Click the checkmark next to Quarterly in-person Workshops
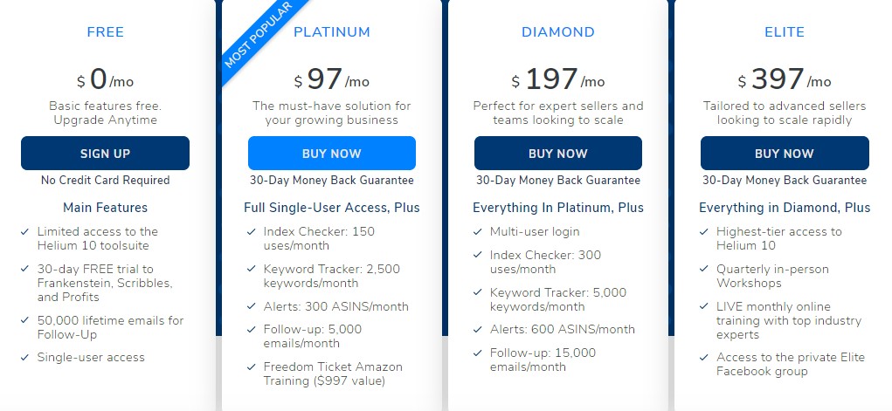The height and width of the screenshot is (411, 892). (704, 270)
